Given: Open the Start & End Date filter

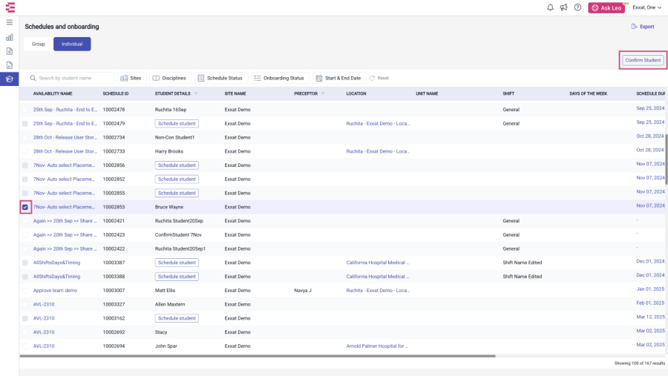Looking at the screenshot, I should pos(338,78).
